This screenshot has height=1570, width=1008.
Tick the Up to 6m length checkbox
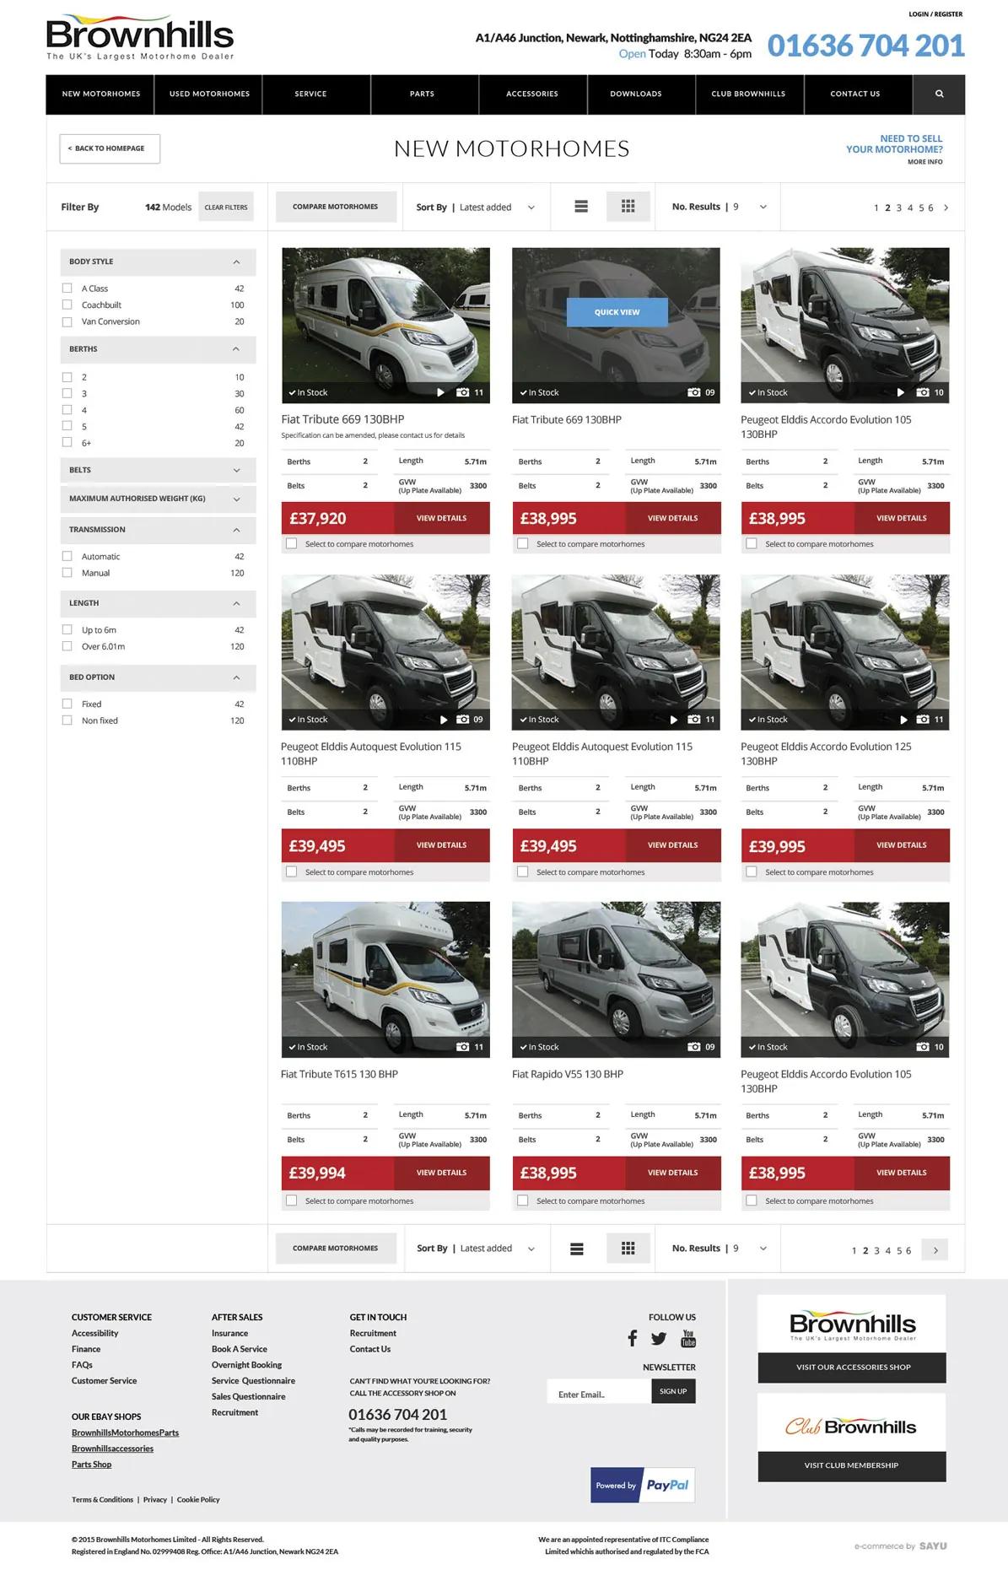[67, 629]
